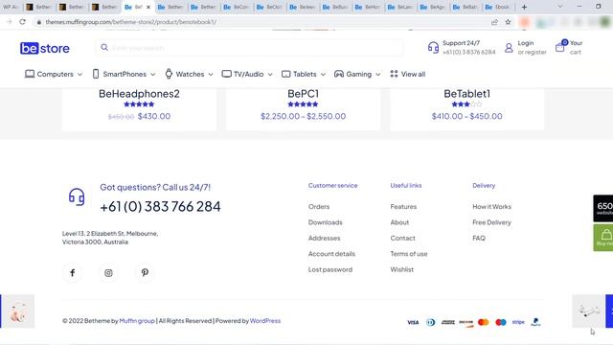613x345 pixels.
Task: Expand the Tablets menu chevron
Action: click(323, 75)
